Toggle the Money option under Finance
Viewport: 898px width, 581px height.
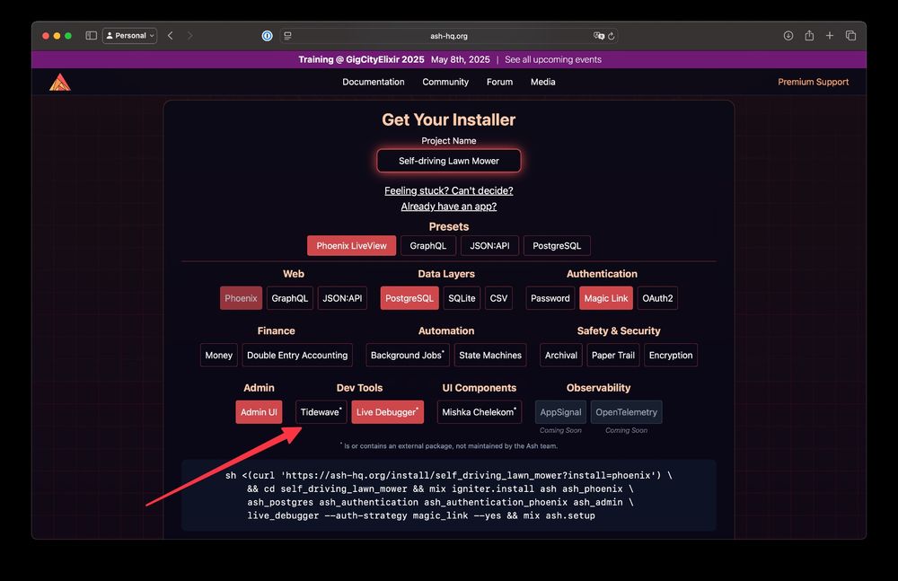pos(219,356)
